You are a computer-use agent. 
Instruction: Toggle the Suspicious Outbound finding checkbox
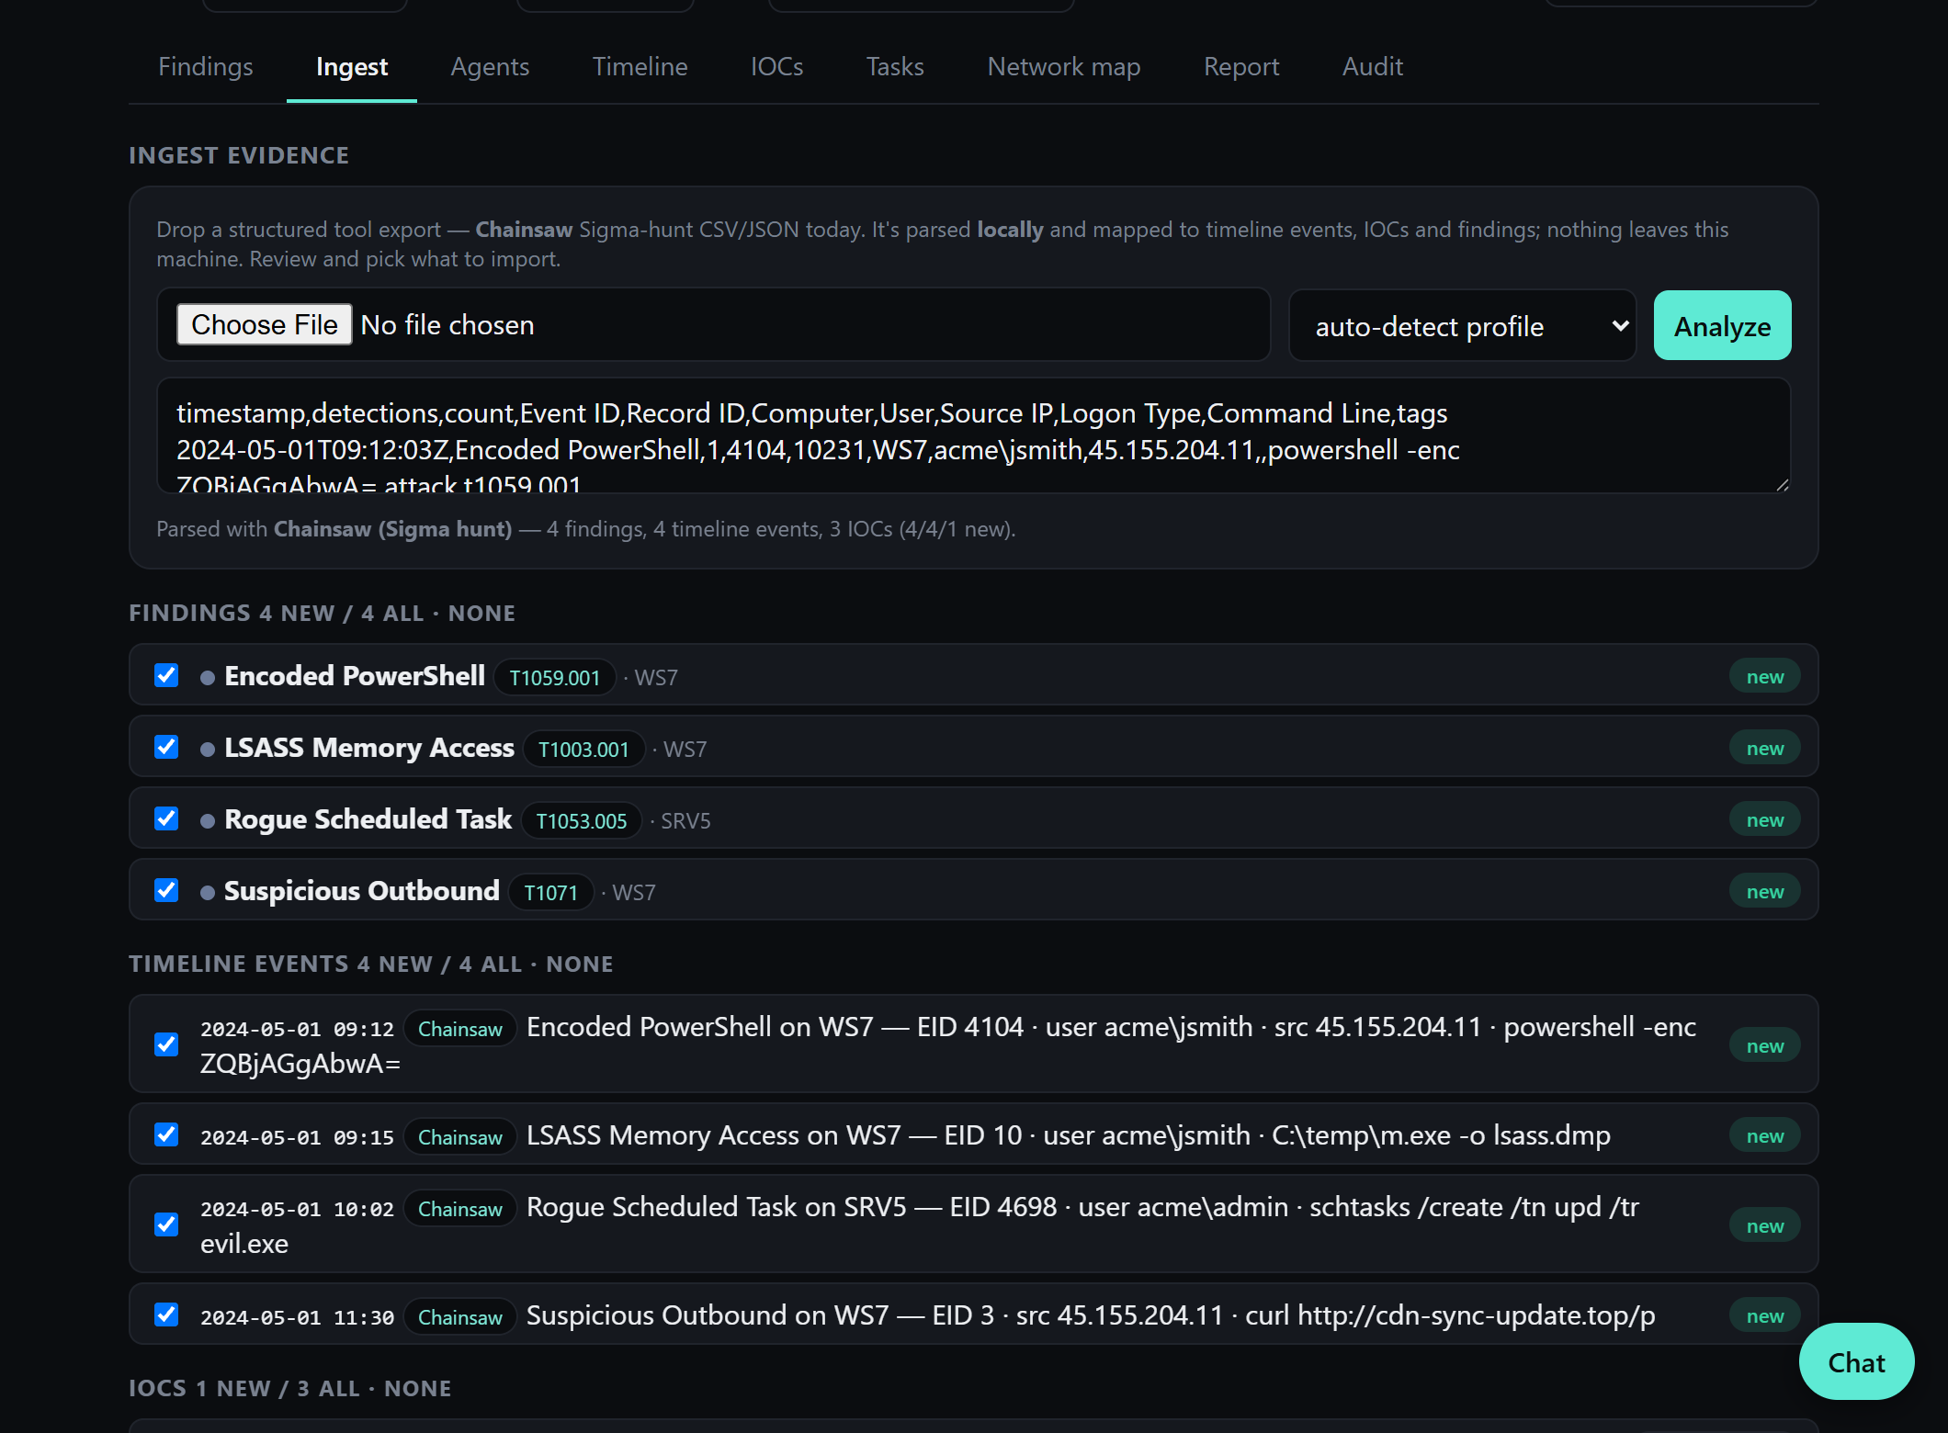(x=166, y=890)
